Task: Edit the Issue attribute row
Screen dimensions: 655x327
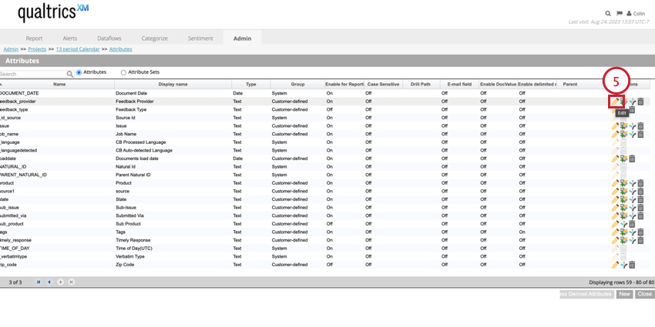Action: tap(616, 126)
